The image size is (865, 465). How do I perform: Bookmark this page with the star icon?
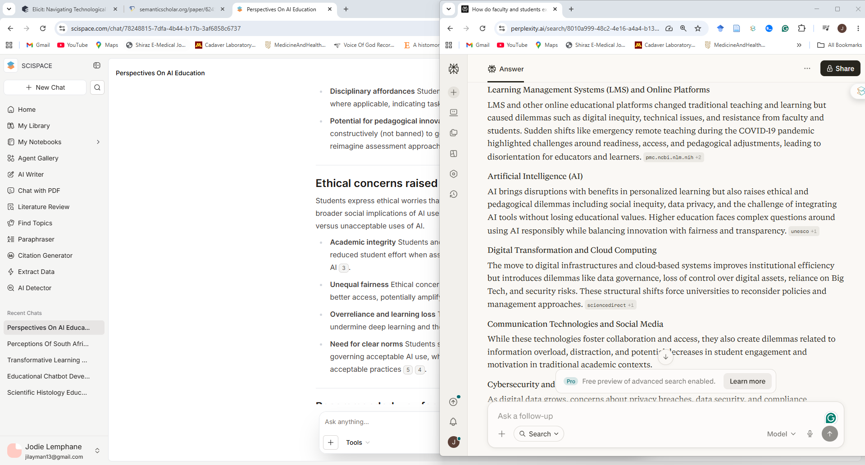tap(698, 28)
